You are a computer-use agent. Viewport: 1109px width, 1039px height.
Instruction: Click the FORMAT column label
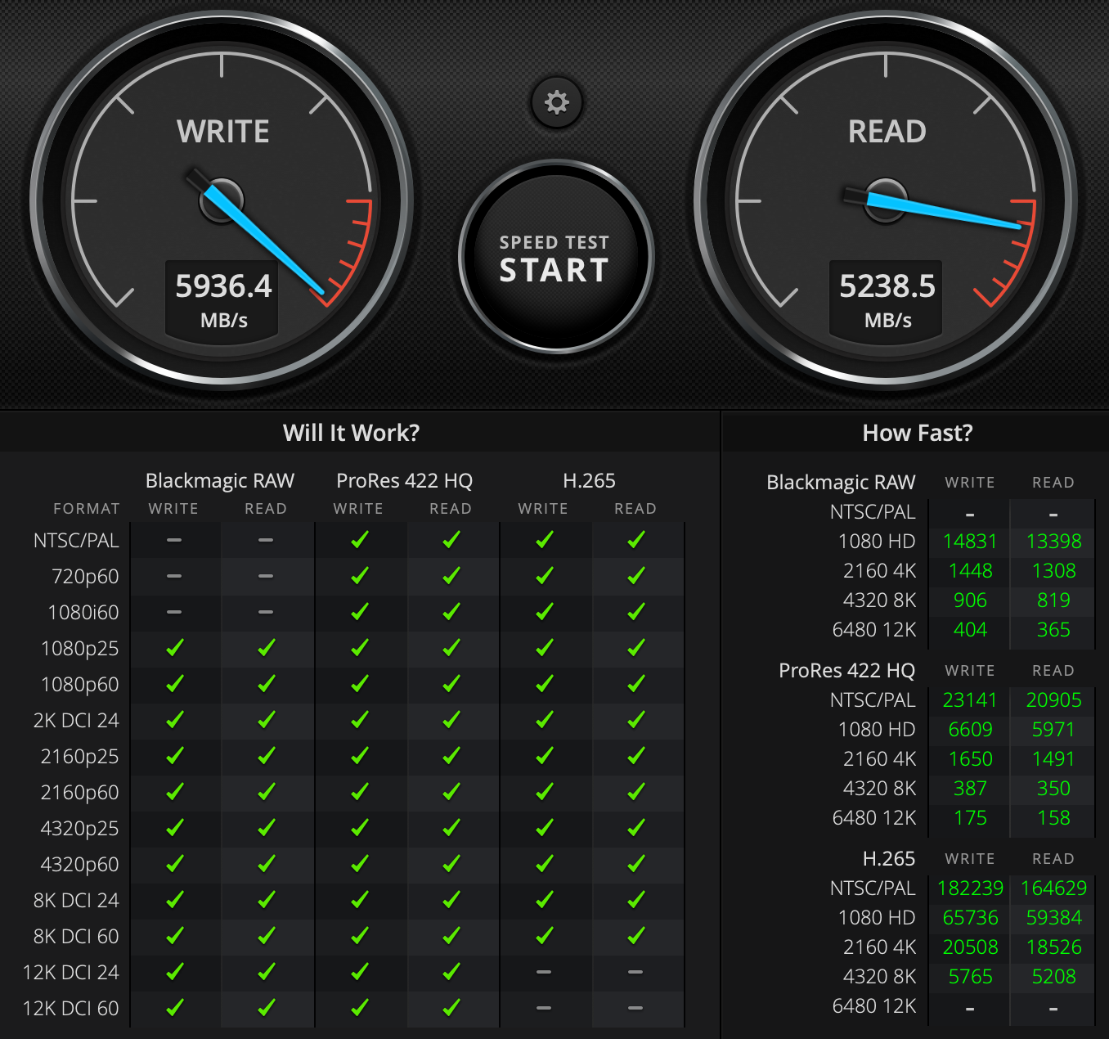(x=87, y=509)
